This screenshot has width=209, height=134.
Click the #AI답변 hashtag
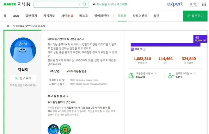pos(55,71)
